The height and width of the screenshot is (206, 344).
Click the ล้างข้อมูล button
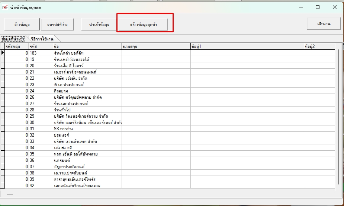[22, 24]
